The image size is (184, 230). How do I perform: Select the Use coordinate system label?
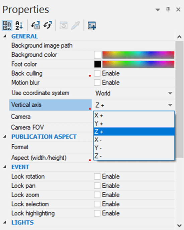pos(40,93)
